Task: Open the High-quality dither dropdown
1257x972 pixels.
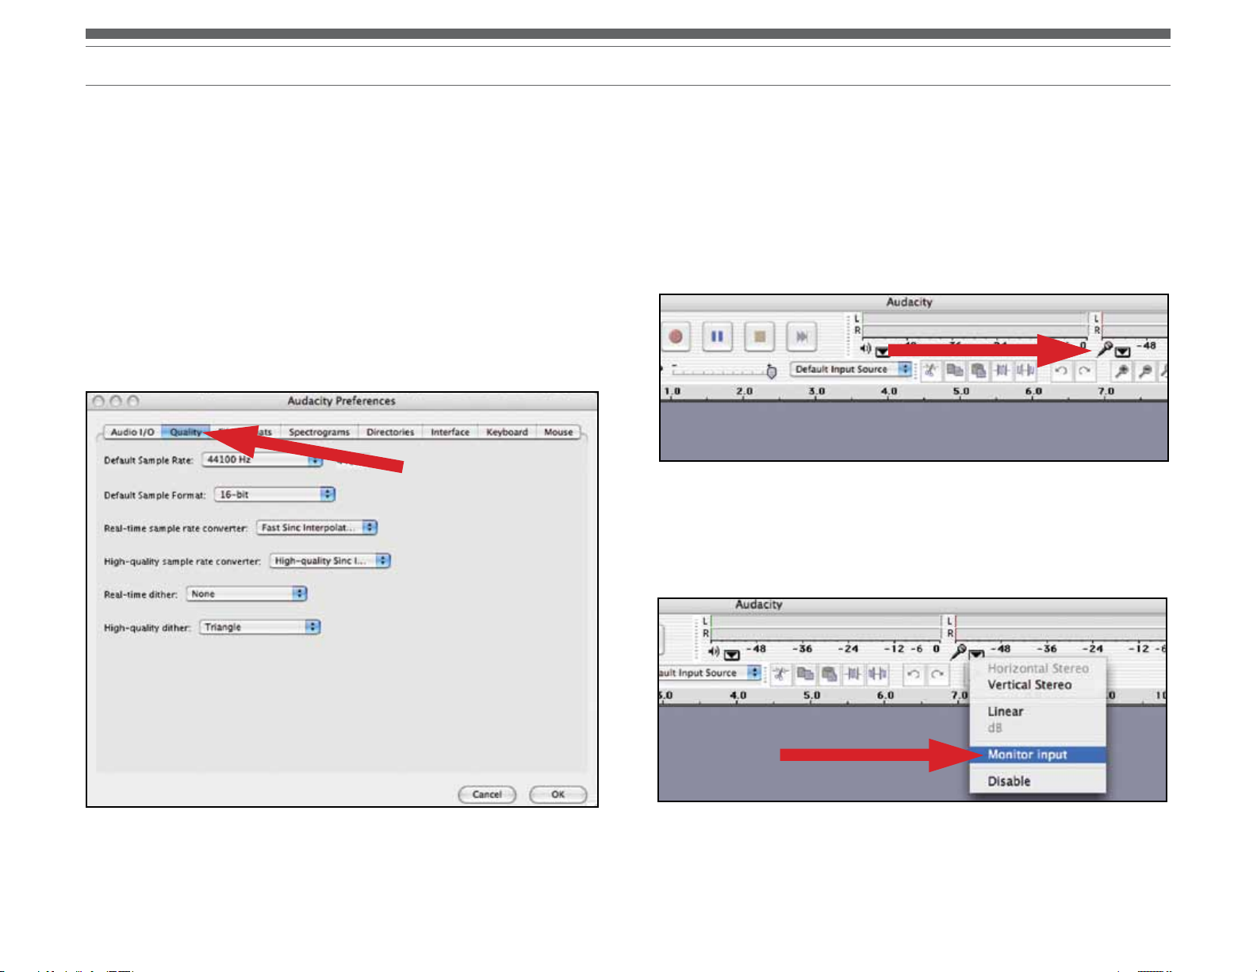Action: click(260, 627)
